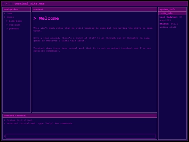This screenshot has width=189, height=142.
Task: Click the third window control dot
Action: (x=10, y=4)
